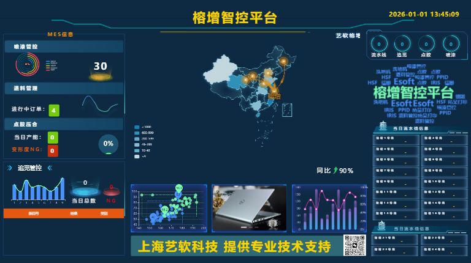Viewport: 471px width, 263px height.
Task: Open the laptop product photo thumbnail
Action: click(249, 208)
